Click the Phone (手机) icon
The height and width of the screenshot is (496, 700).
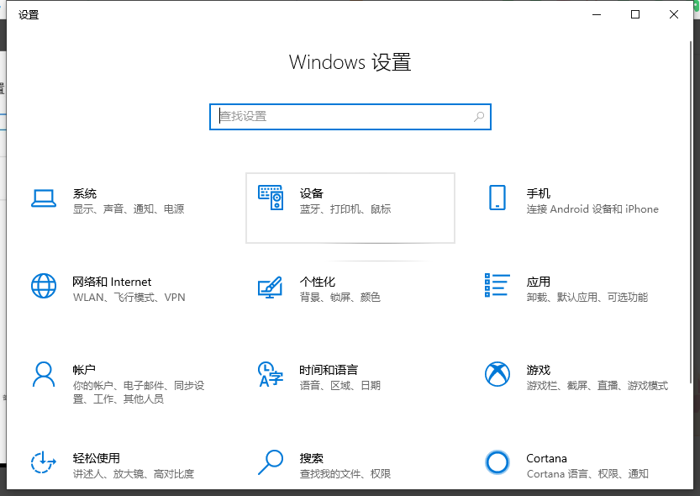coord(497,198)
